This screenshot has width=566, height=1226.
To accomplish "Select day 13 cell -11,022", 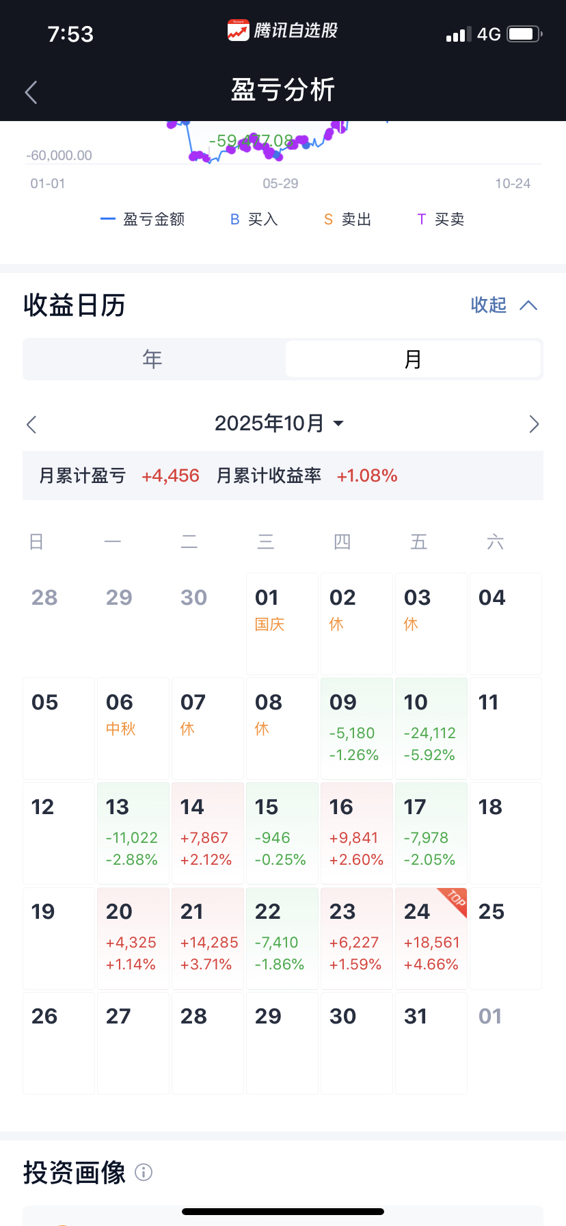I will coord(133,833).
